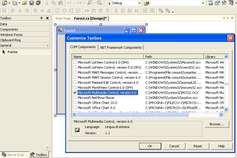Click the Redo arrow icon

[x=80, y=3]
